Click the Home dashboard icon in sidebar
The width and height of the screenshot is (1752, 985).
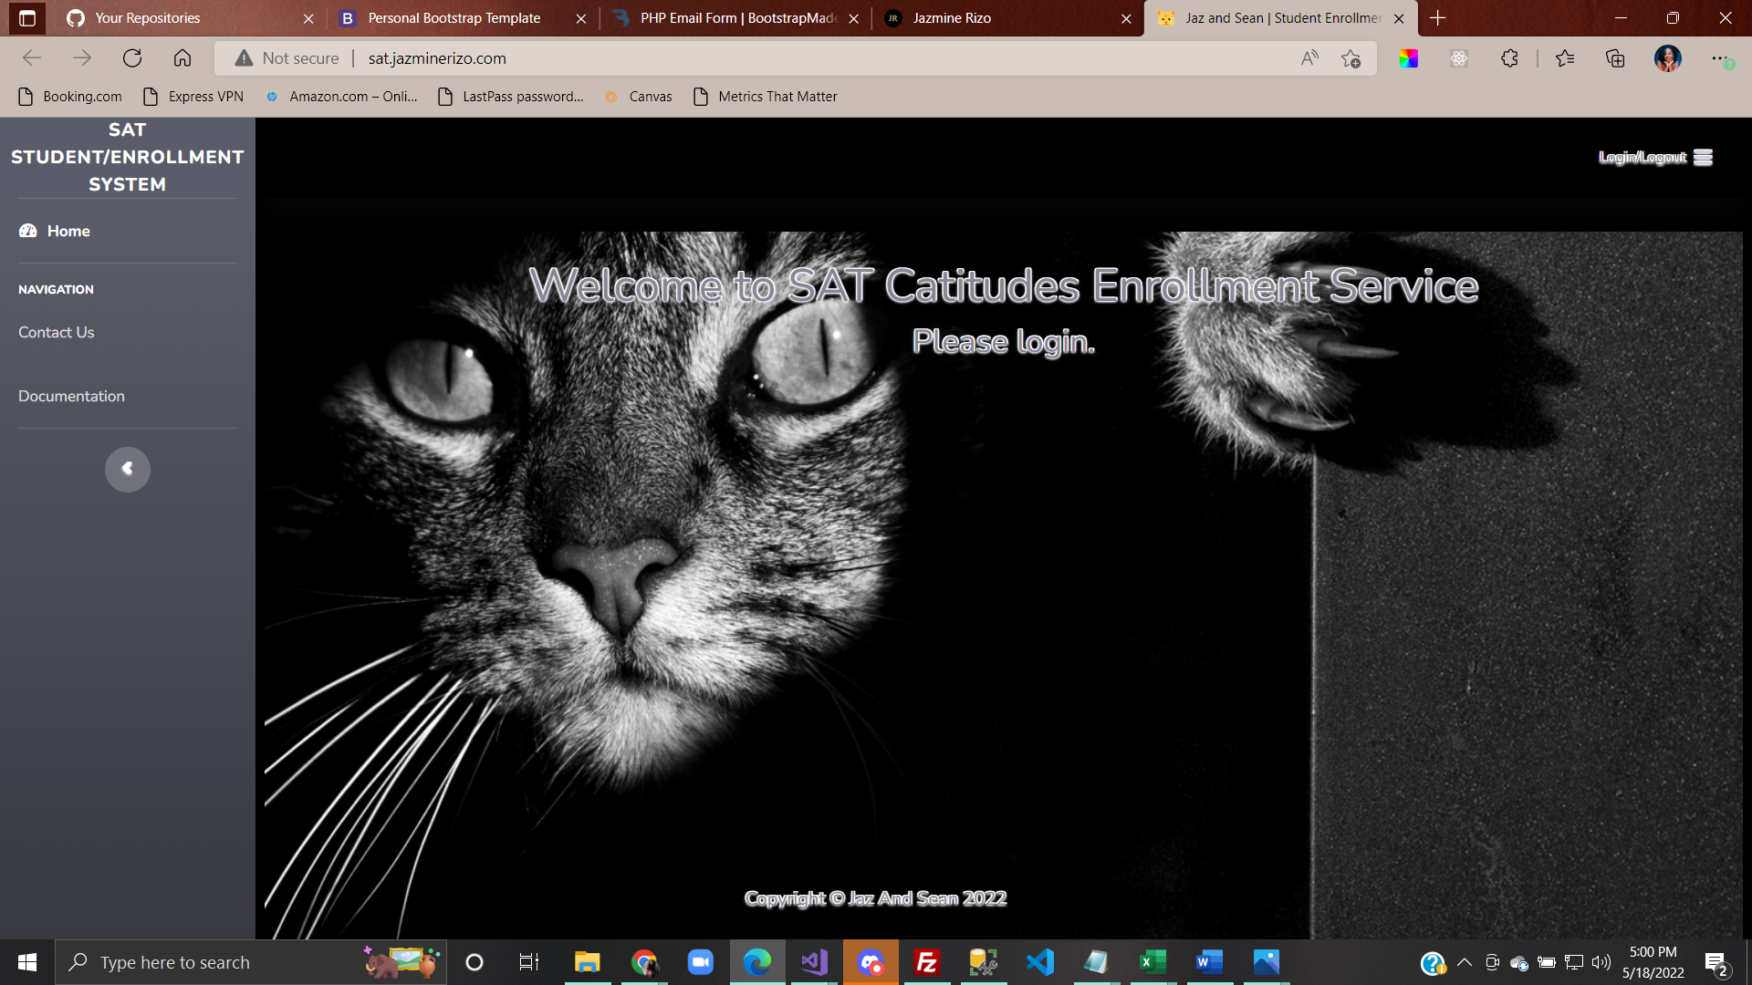pos(28,231)
